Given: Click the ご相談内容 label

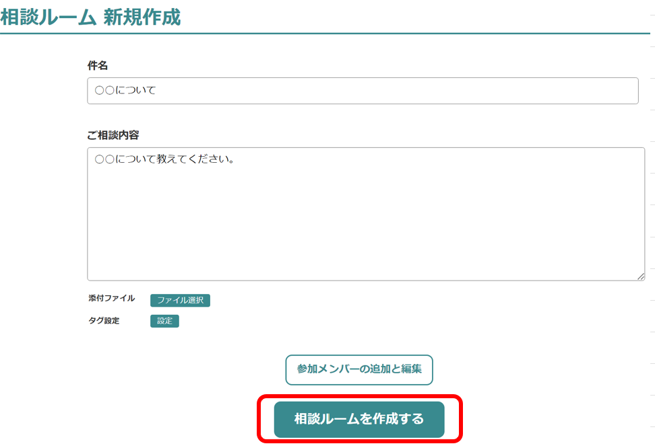Looking at the screenshot, I should pos(113,135).
